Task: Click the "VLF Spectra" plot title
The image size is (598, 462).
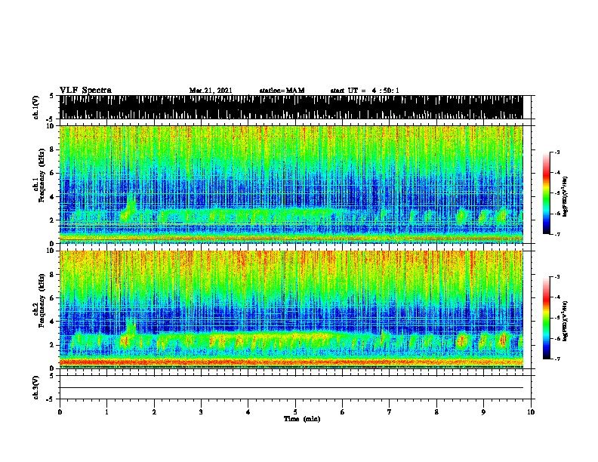Action: click(85, 91)
